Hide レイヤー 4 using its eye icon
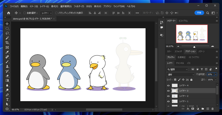This screenshot has width=222, height=115. [168, 86]
